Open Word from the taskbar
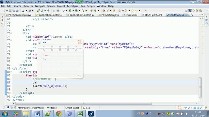The width and height of the screenshot is (209, 117). click(37, 114)
